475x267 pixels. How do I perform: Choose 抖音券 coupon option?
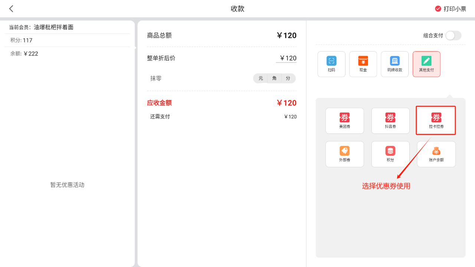[390, 121]
